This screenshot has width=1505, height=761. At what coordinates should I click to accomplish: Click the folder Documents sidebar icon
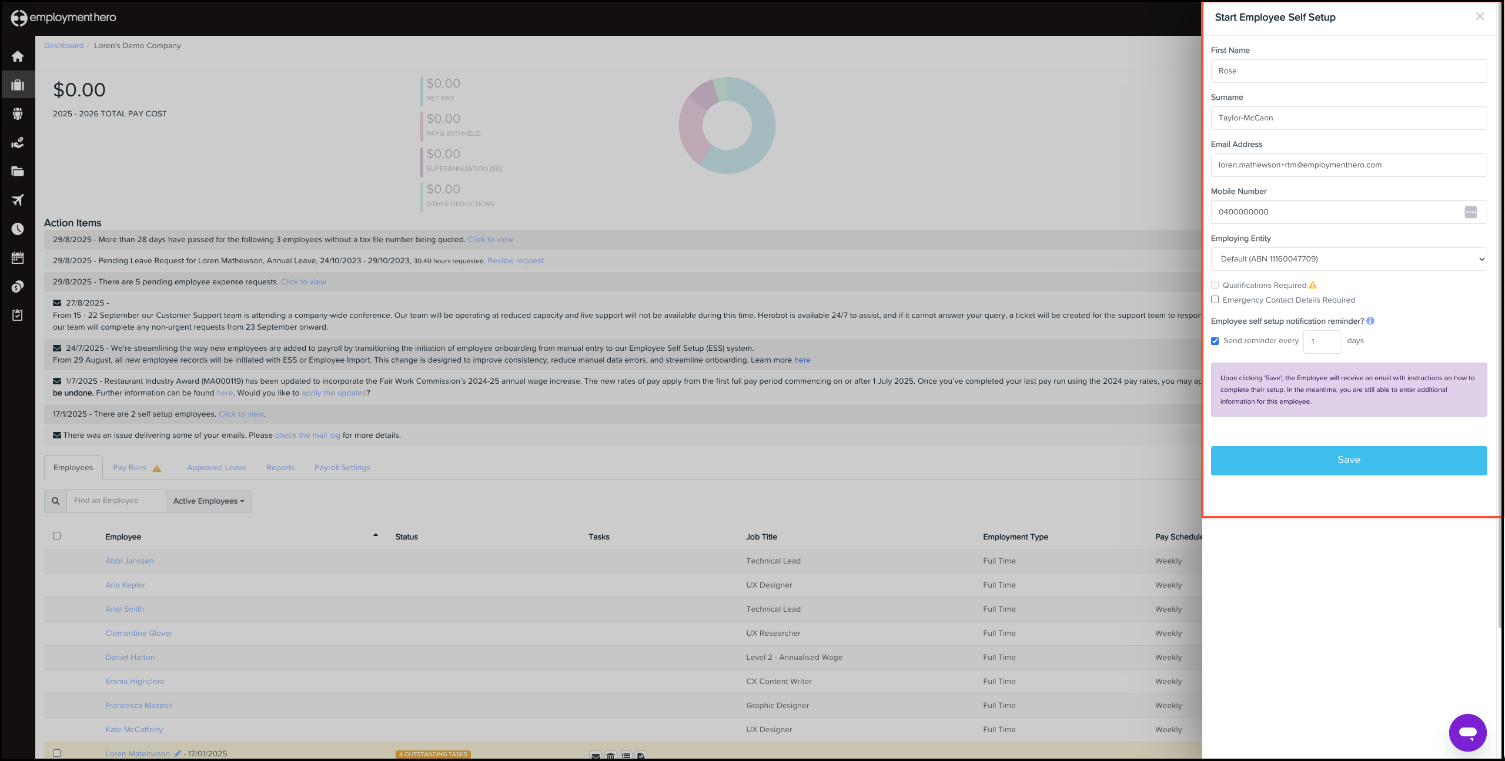[18, 172]
